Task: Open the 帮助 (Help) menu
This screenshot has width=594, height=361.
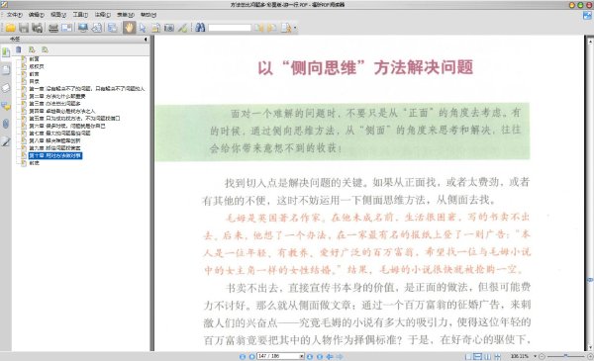Action: coord(148,15)
